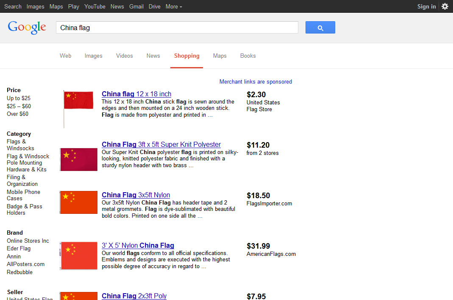453x300 pixels.
Task: Open YouTube in the top black bar
Action: (95, 6)
